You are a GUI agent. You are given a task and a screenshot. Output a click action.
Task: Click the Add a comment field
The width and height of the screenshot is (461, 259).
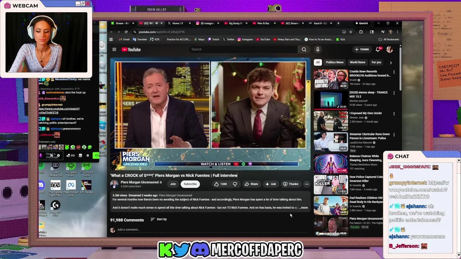click(212, 230)
